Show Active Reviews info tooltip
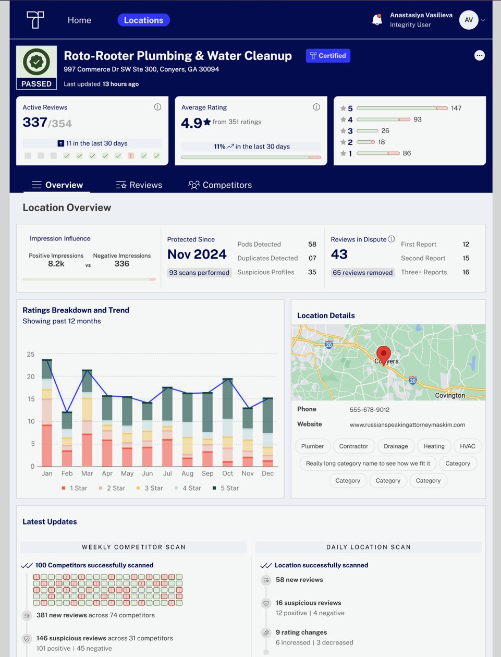 click(157, 107)
